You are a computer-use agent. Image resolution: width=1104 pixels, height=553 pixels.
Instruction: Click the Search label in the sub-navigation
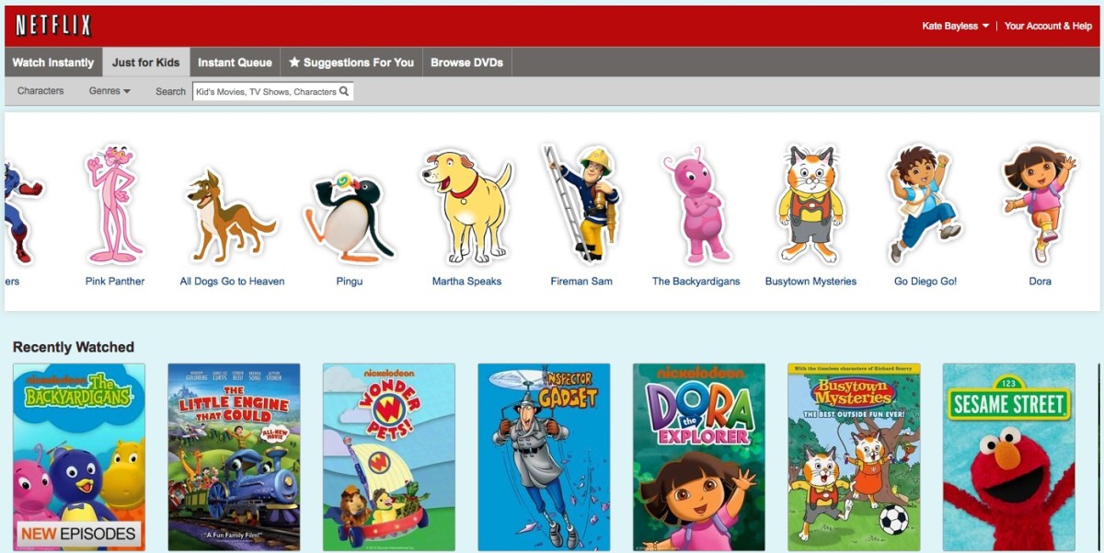pyautogui.click(x=170, y=91)
